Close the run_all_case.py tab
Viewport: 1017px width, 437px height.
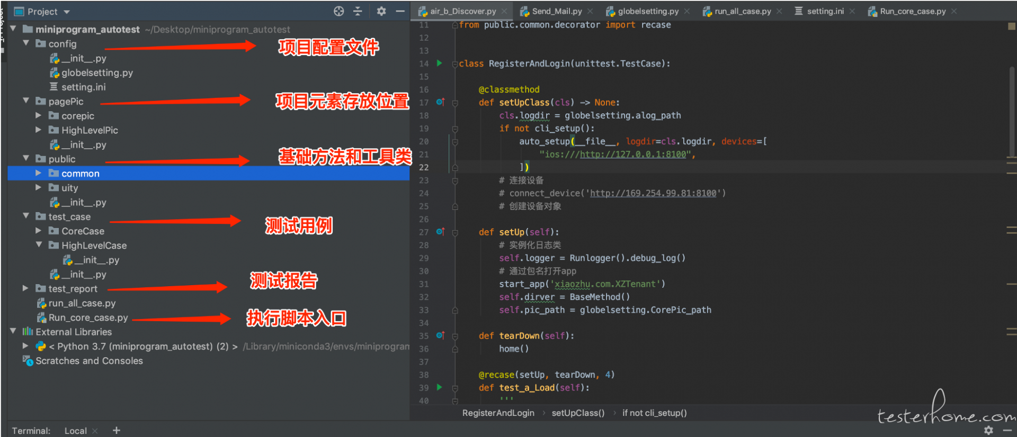click(x=779, y=11)
